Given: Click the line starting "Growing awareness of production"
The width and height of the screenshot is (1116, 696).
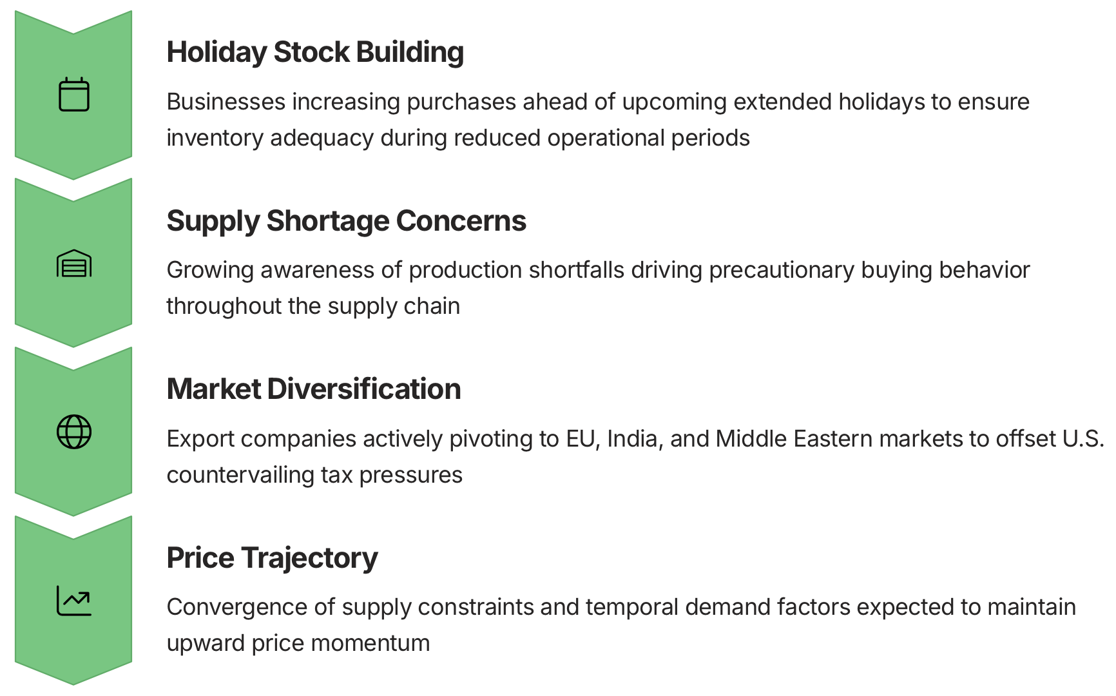Looking at the screenshot, I should tap(597, 270).
